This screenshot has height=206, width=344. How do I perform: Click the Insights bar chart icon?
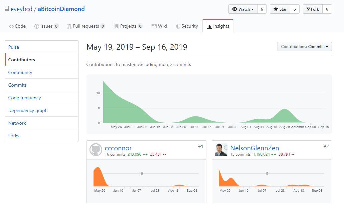tap(209, 26)
